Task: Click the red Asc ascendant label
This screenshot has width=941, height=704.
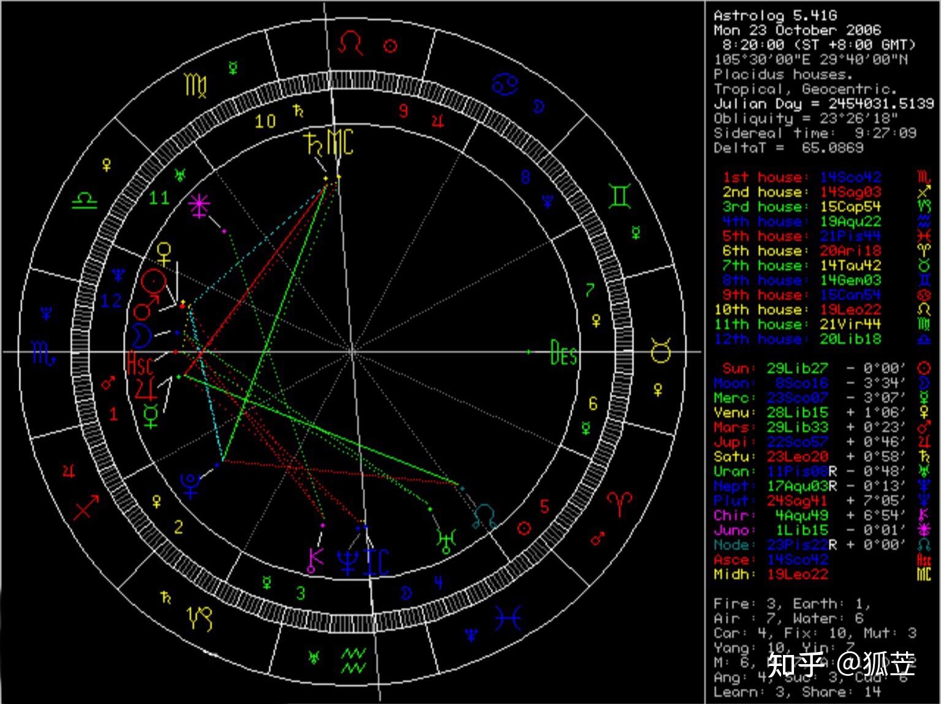Action: [x=140, y=364]
